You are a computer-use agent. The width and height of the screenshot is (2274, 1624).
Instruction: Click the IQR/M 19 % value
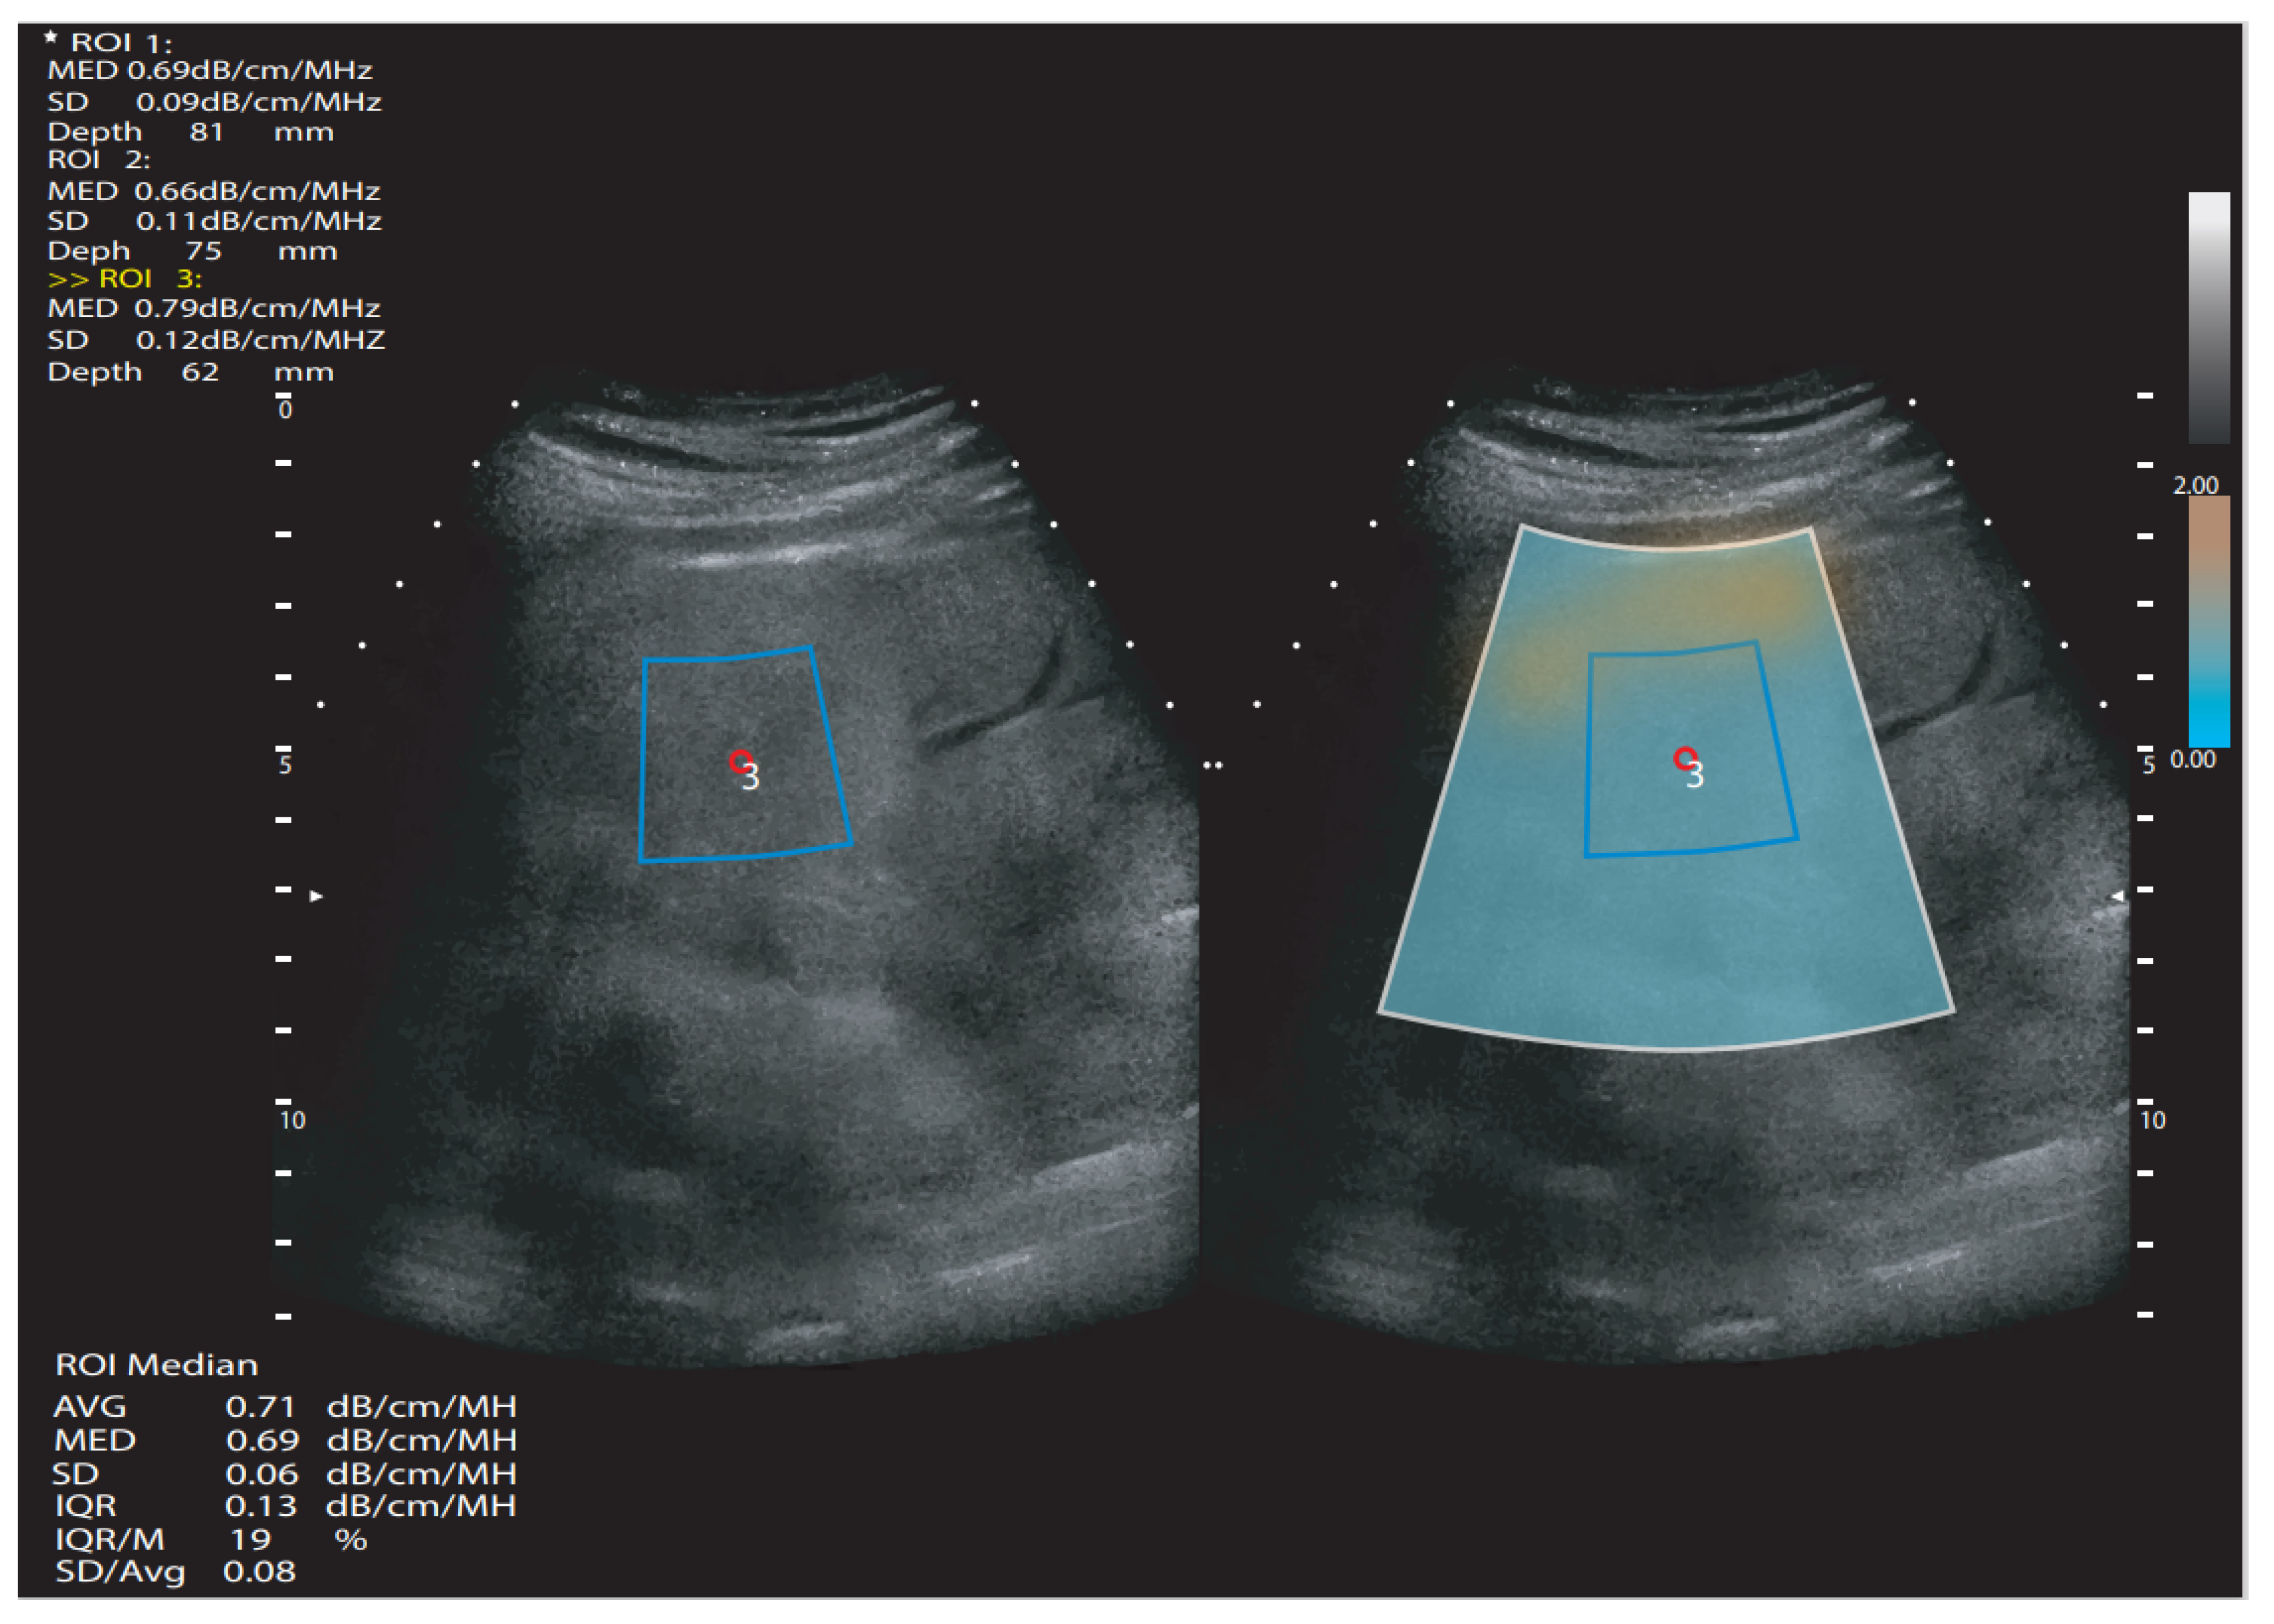(x=252, y=1539)
